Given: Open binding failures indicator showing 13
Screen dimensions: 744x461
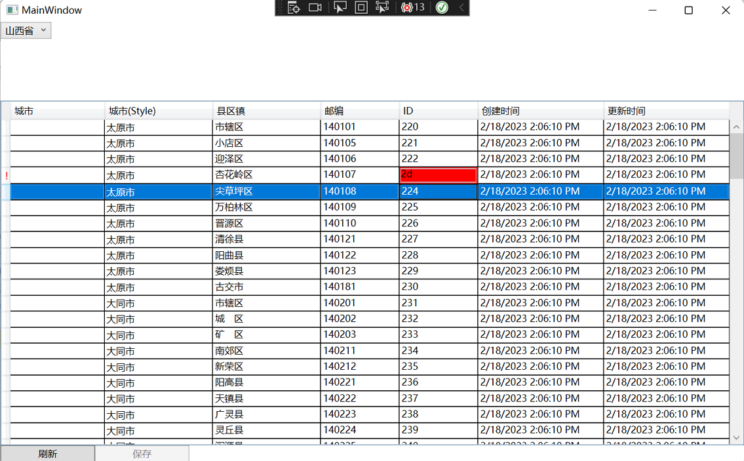Looking at the screenshot, I should pos(413,8).
